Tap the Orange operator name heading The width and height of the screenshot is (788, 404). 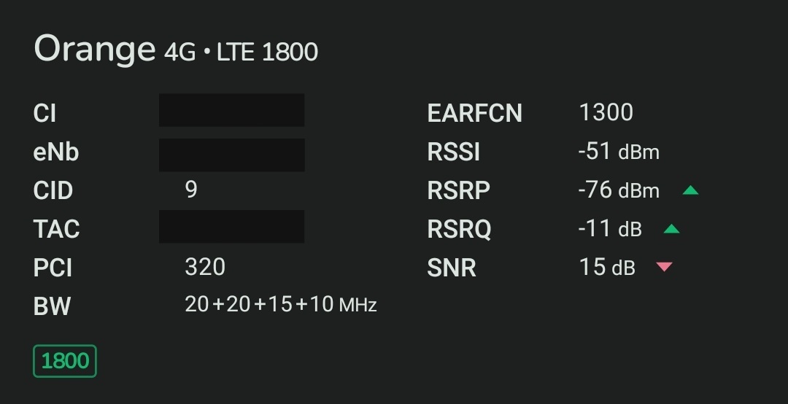[95, 49]
